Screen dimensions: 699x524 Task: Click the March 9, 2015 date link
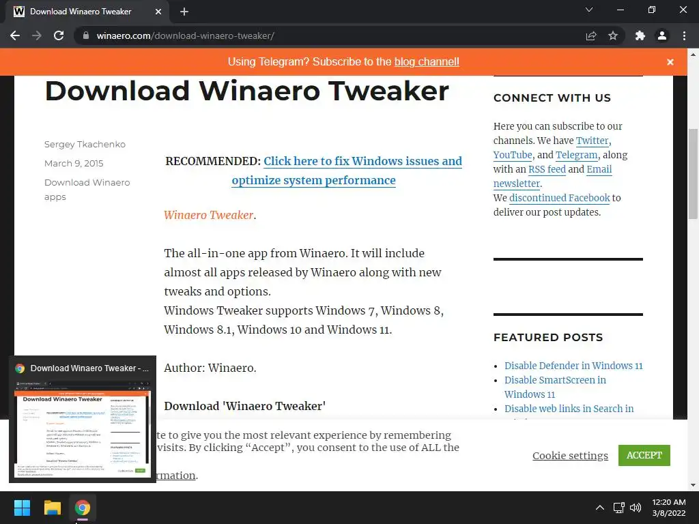pyautogui.click(x=74, y=164)
